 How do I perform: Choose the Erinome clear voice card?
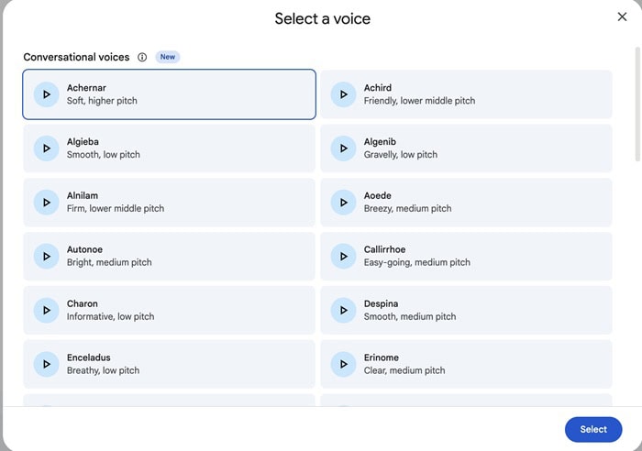477,364
